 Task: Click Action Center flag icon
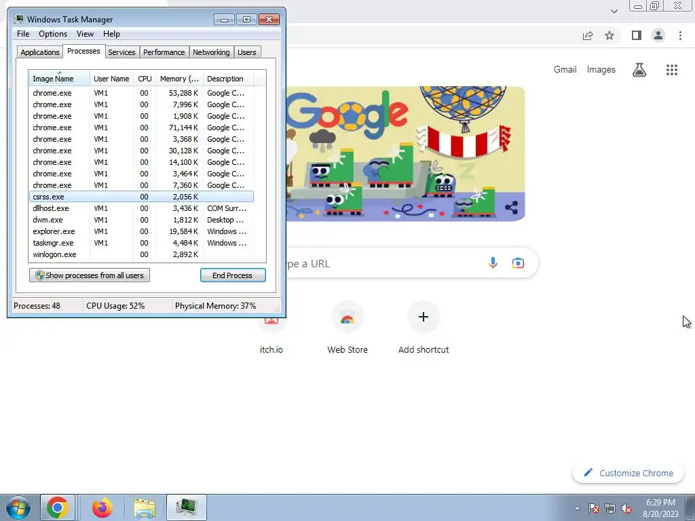click(594, 509)
